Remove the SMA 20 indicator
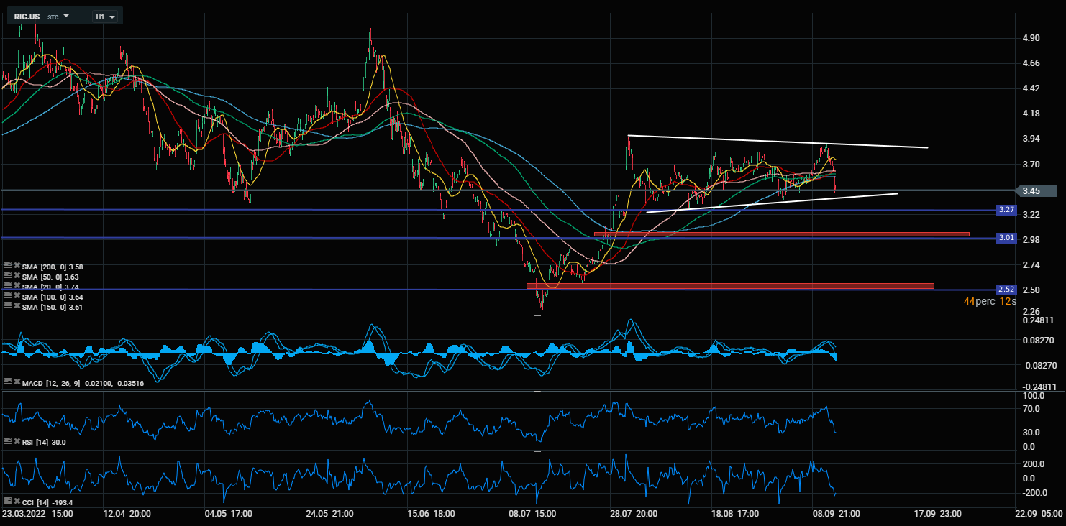Image resolution: width=1066 pixels, height=526 pixels. [17, 285]
